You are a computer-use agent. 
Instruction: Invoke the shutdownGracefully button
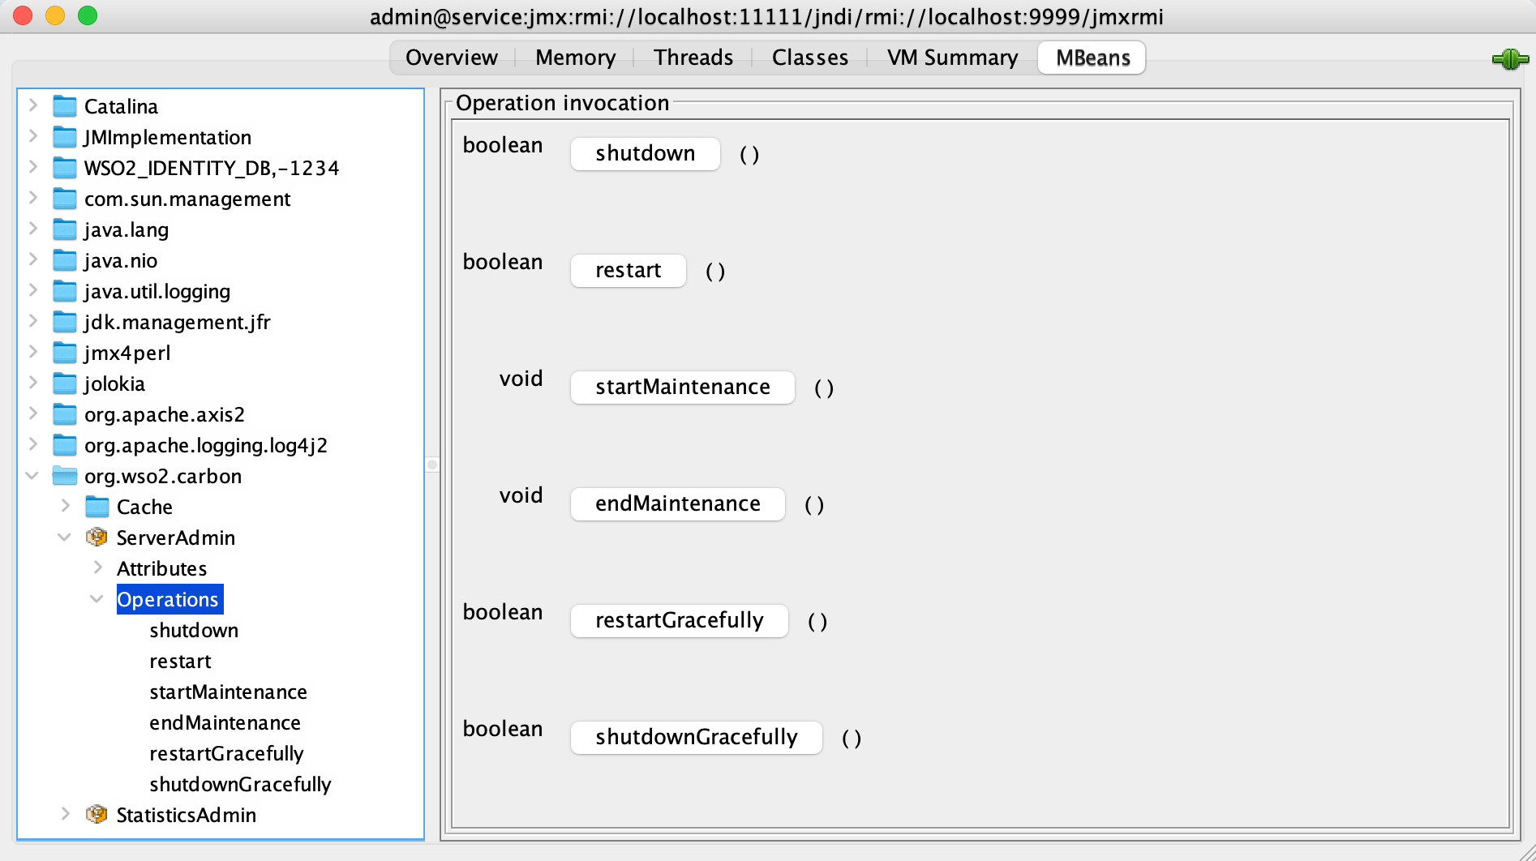click(x=697, y=737)
